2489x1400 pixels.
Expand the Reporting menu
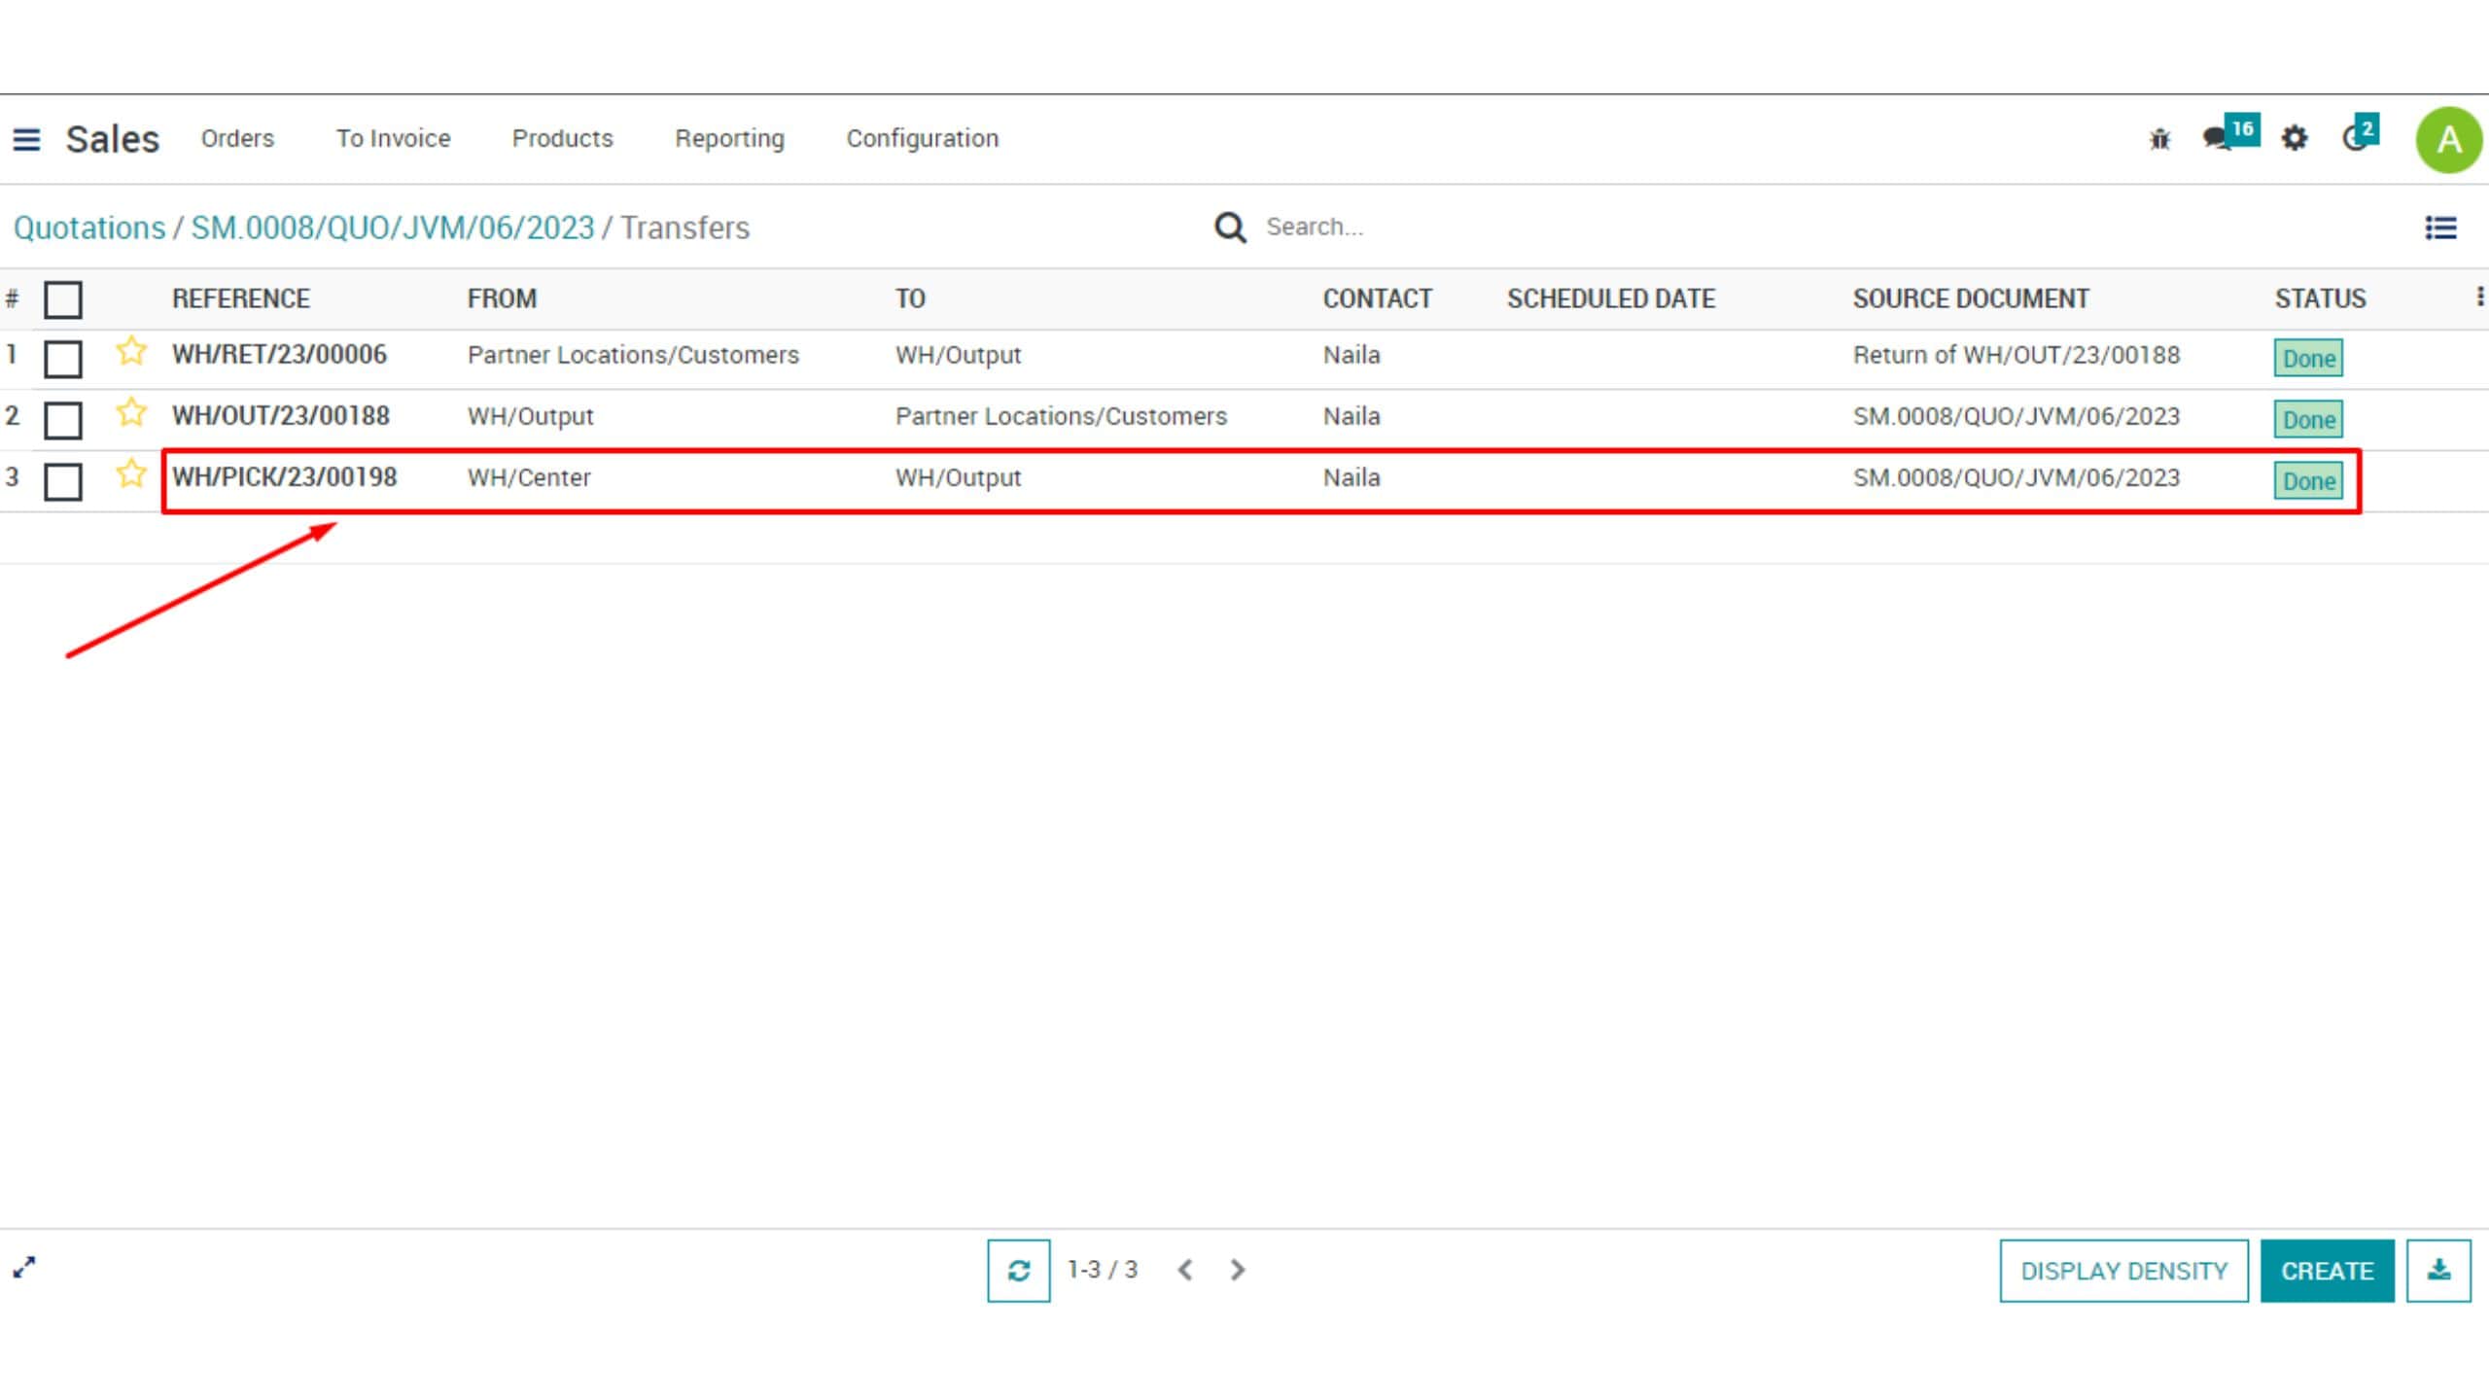[729, 139]
